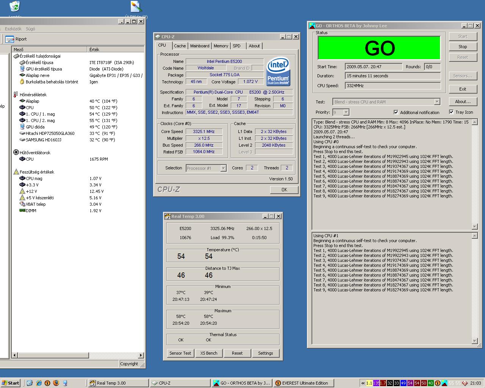485x388 pixels.
Task: Open the Priority dropdown in ORTHOS
Action: coord(346,113)
